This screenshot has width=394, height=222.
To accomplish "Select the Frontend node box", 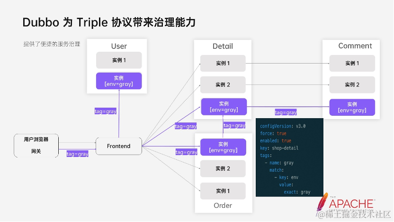I will click(119, 146).
